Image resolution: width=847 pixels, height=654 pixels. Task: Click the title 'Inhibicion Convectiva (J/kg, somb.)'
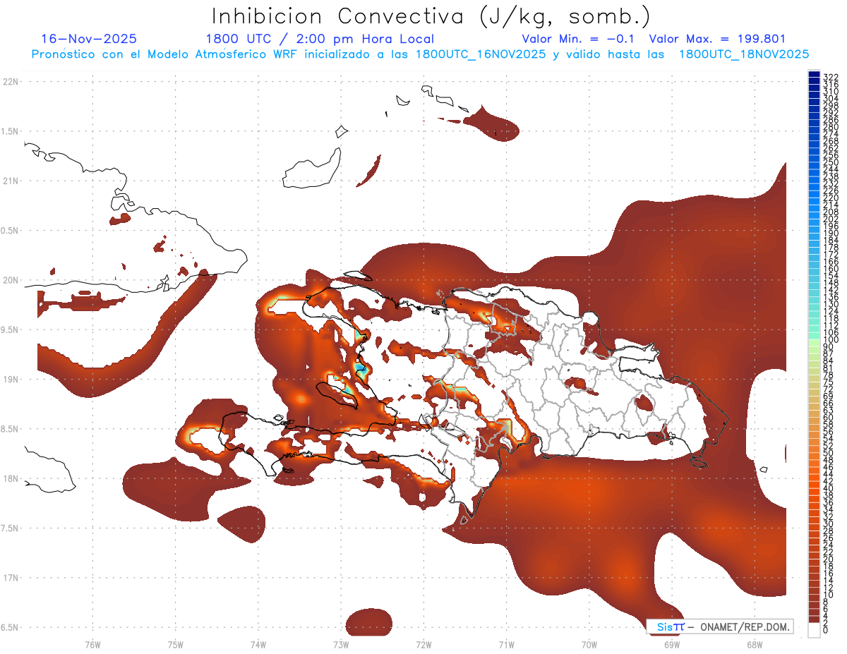click(431, 16)
